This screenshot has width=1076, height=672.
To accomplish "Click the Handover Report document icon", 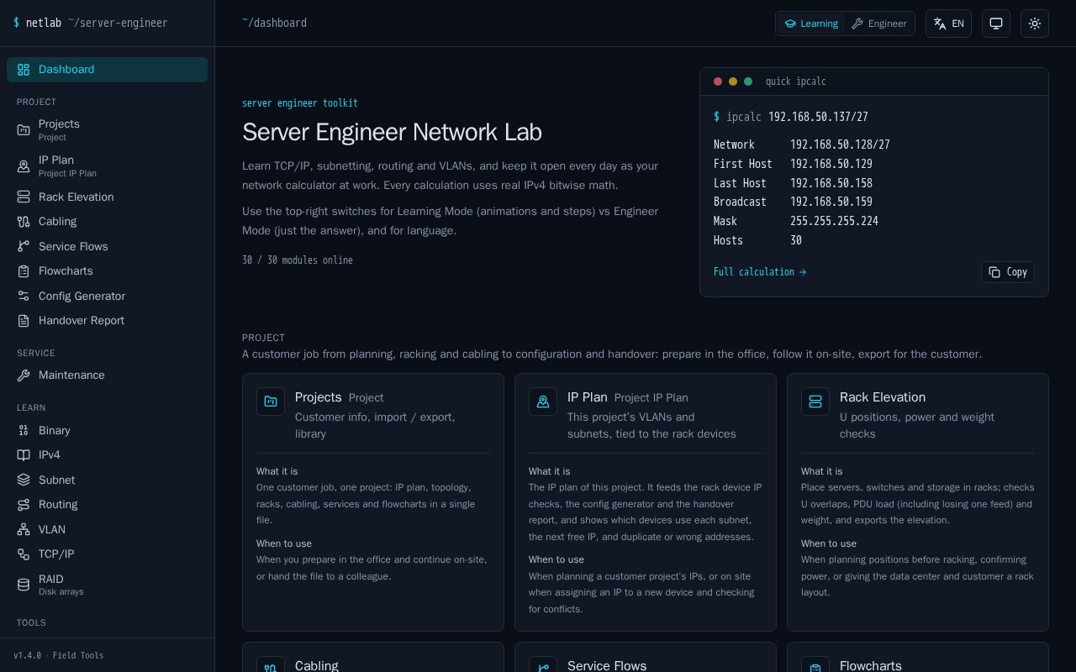I will click(x=24, y=321).
